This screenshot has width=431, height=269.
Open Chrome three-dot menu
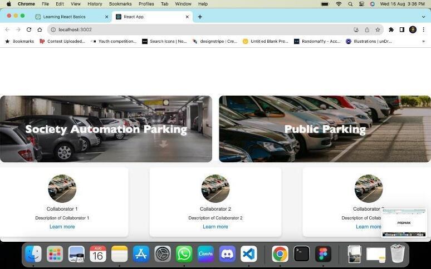pos(423,29)
